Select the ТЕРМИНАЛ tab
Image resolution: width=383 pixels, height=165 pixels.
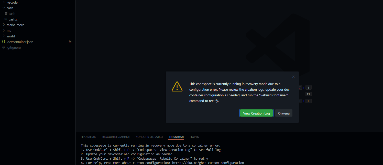(x=176, y=137)
